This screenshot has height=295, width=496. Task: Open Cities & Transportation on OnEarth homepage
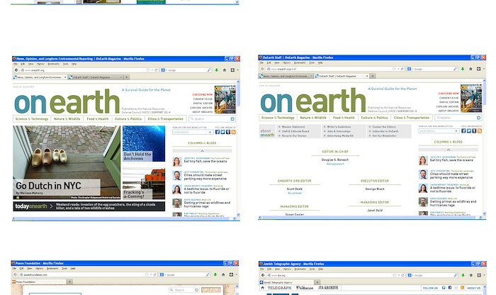165,118
